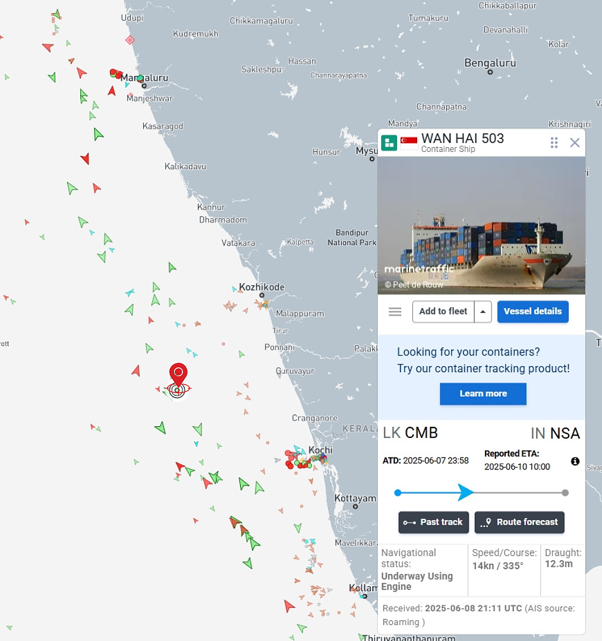602x641 pixels.
Task: Click the red diamond marker near Udupi
Action: coord(130,40)
